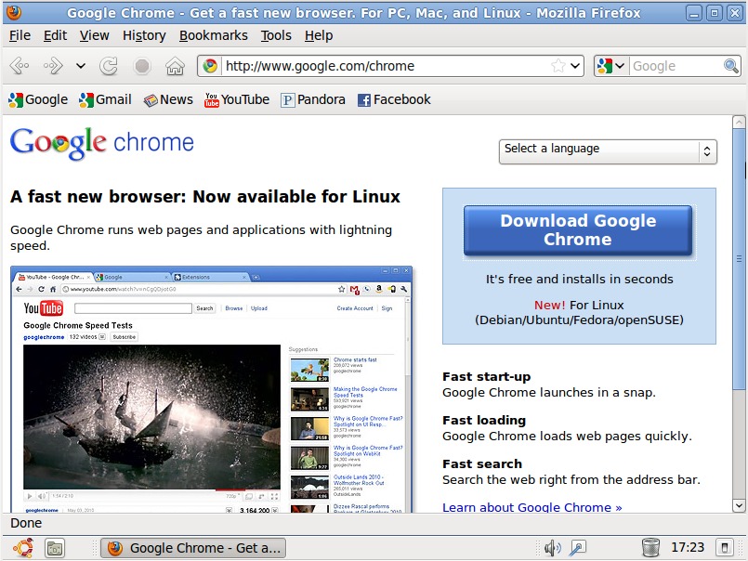This screenshot has width=748, height=561.
Task: Click the 'Fast start-up' heading
Action: [487, 376]
